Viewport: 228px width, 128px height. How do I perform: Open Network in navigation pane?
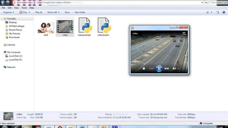coord(11,67)
